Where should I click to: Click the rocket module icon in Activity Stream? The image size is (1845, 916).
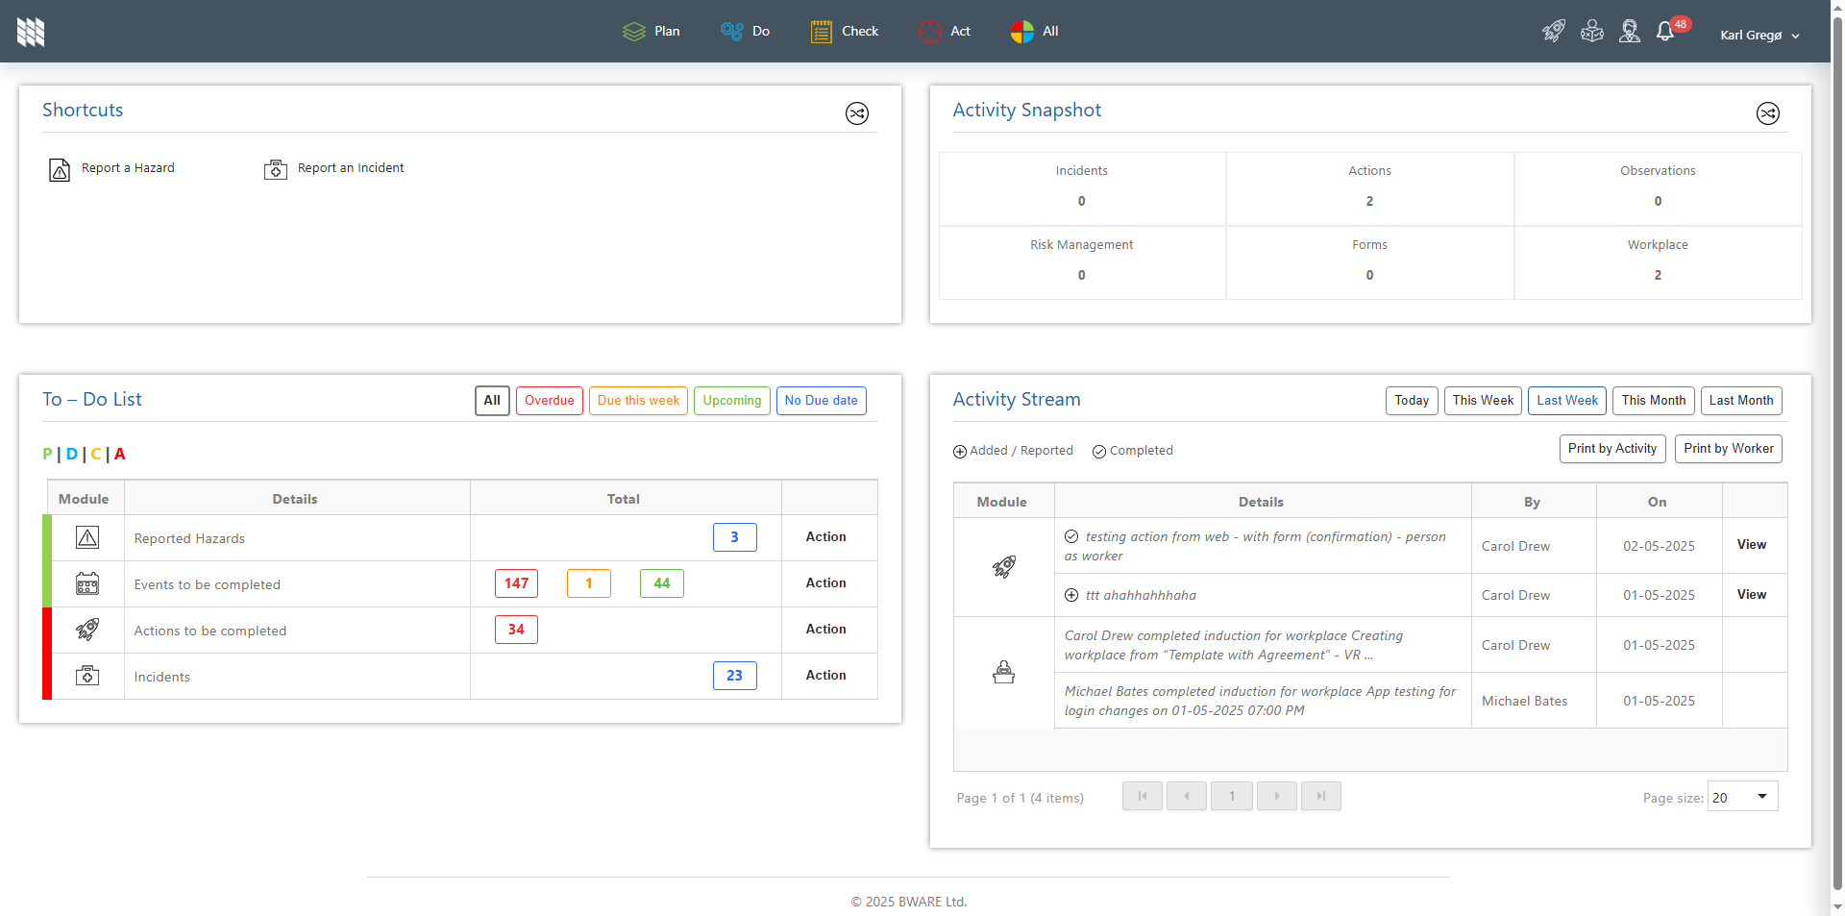coord(1004,567)
